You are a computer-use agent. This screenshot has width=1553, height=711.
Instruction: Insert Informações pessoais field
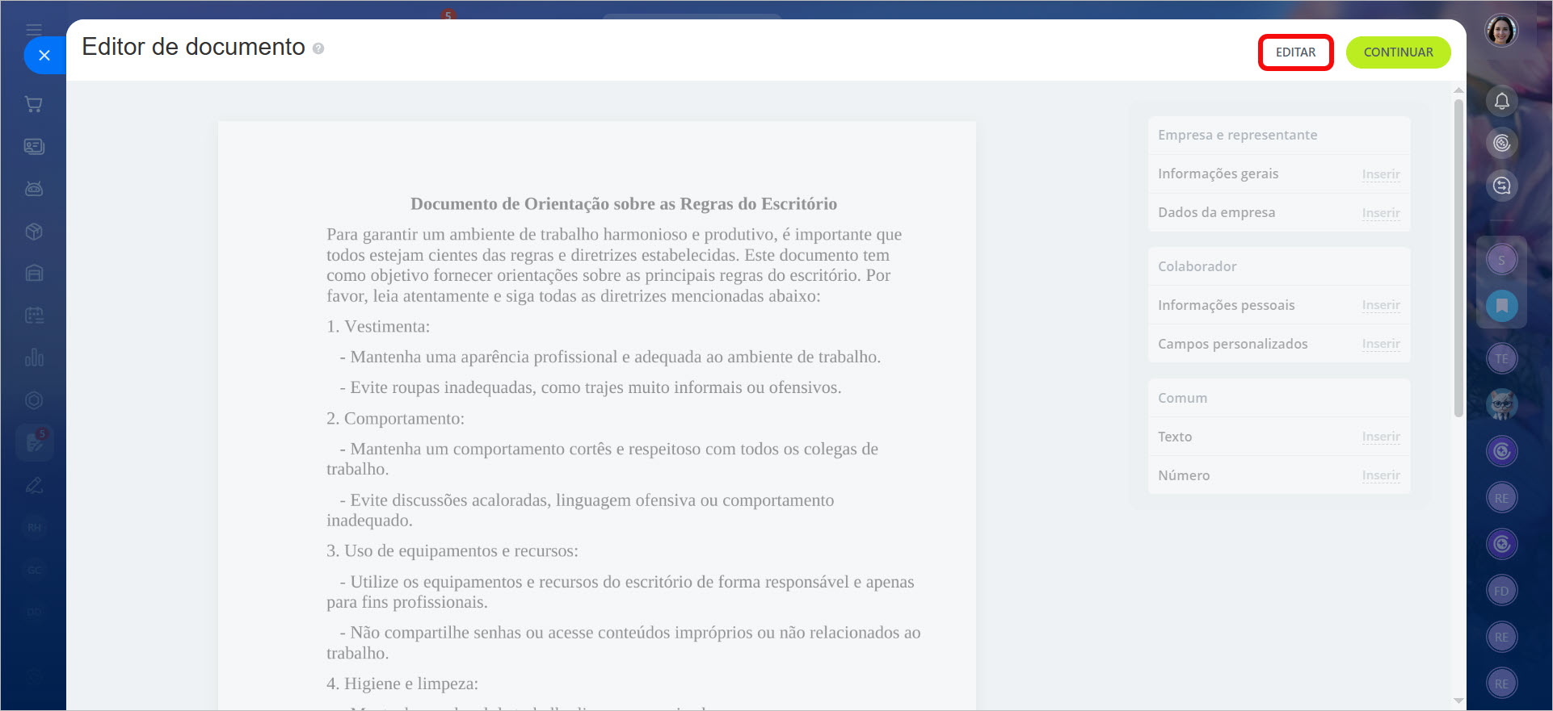(x=1380, y=305)
